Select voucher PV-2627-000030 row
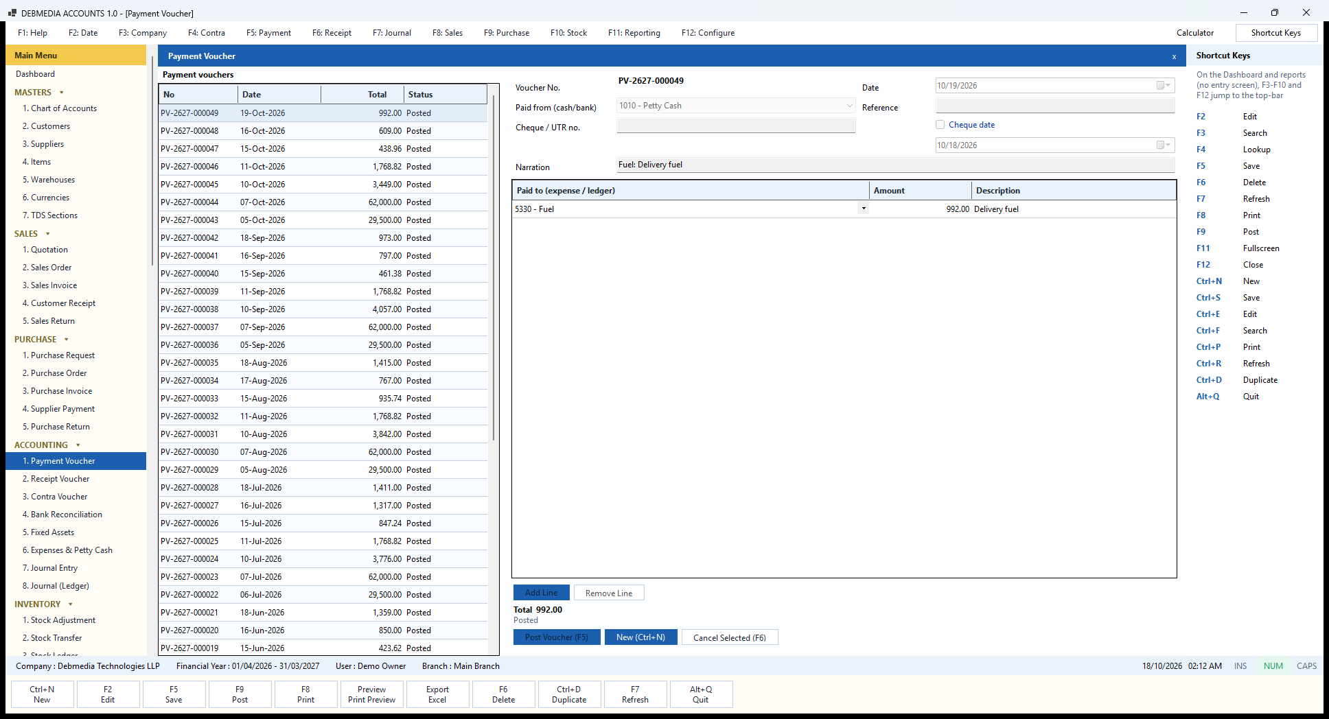The width and height of the screenshot is (1329, 719). [323, 452]
